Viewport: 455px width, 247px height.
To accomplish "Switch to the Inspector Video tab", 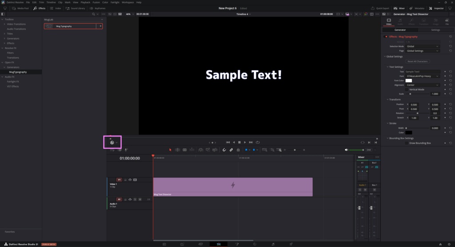I will [x=389, y=22].
